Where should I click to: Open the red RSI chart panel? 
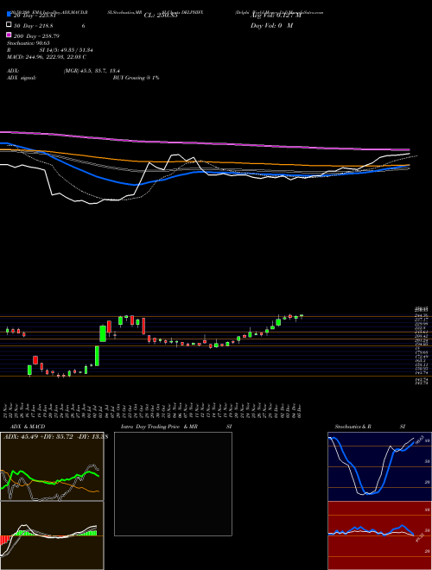point(380,535)
